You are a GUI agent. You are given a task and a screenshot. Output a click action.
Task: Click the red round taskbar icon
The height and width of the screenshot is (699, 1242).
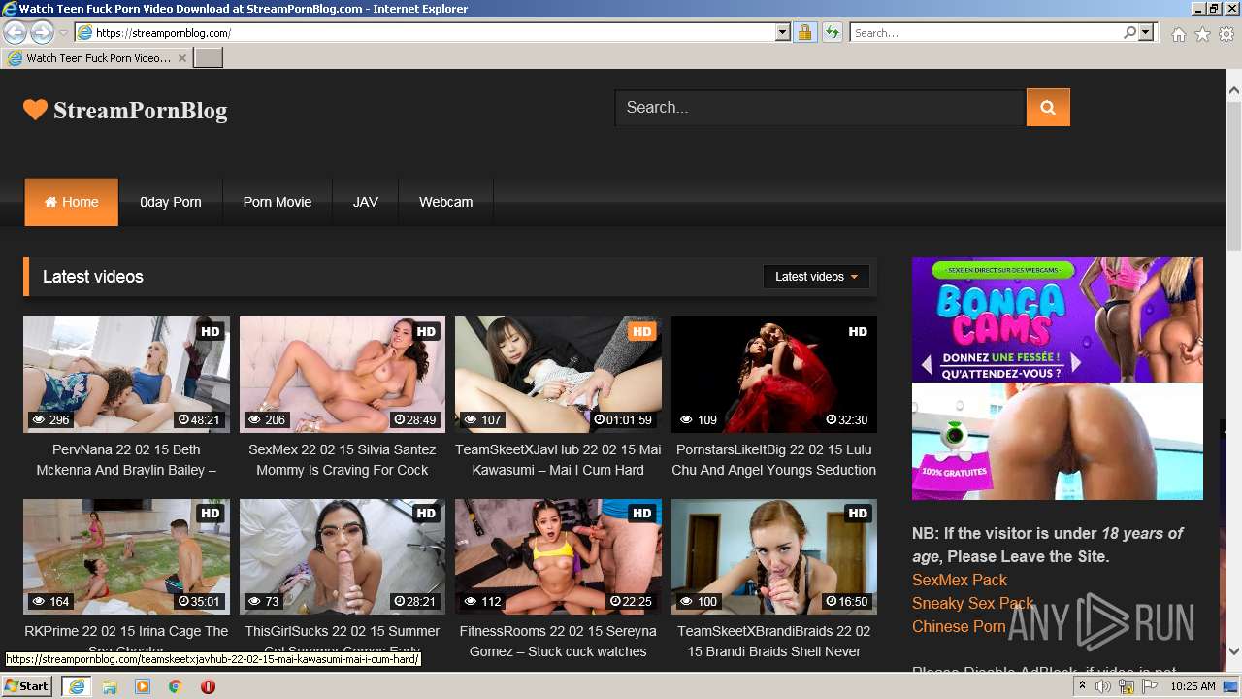click(208, 686)
